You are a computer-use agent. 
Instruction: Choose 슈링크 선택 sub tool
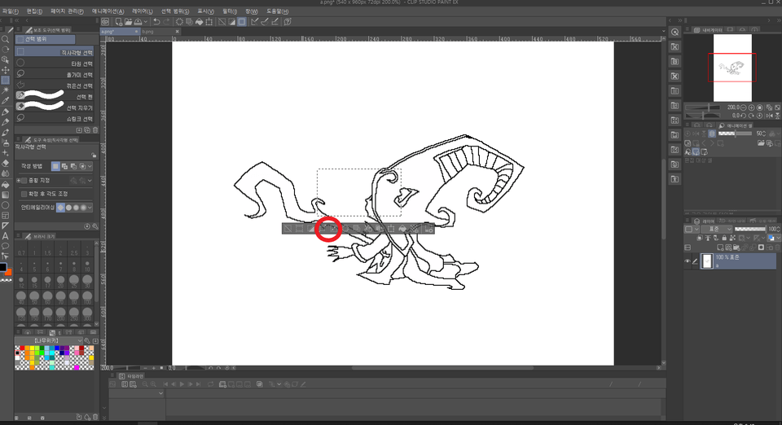55,118
